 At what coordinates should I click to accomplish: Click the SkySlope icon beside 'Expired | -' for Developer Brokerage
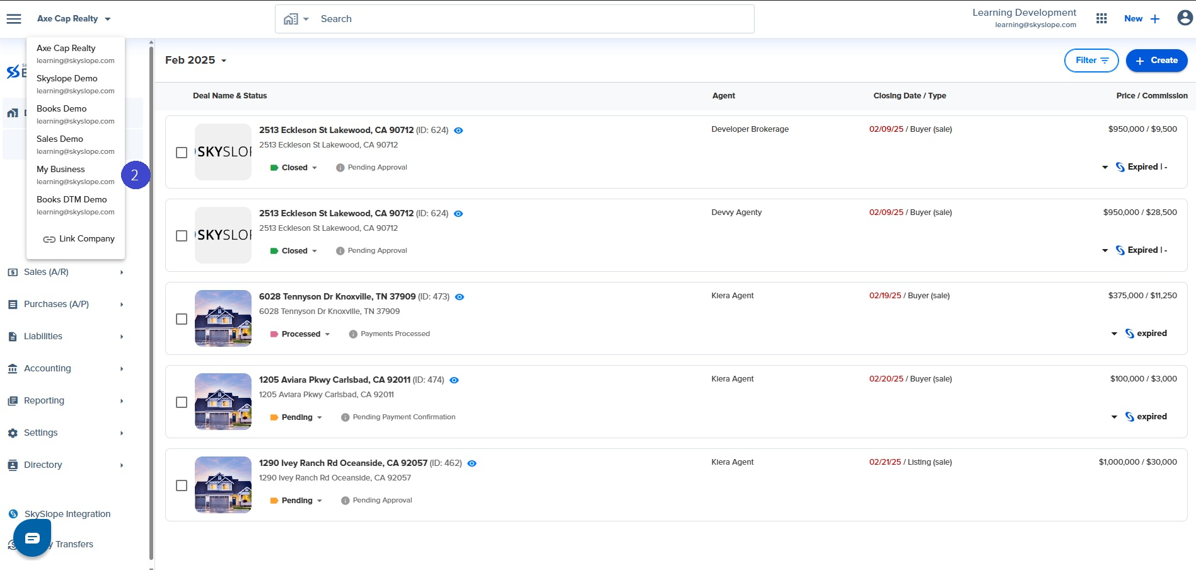coord(1120,167)
